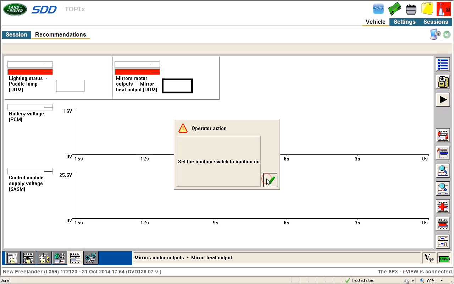Switch to the Vehicle tab
Screen dimensions: 454x284
coord(376,22)
